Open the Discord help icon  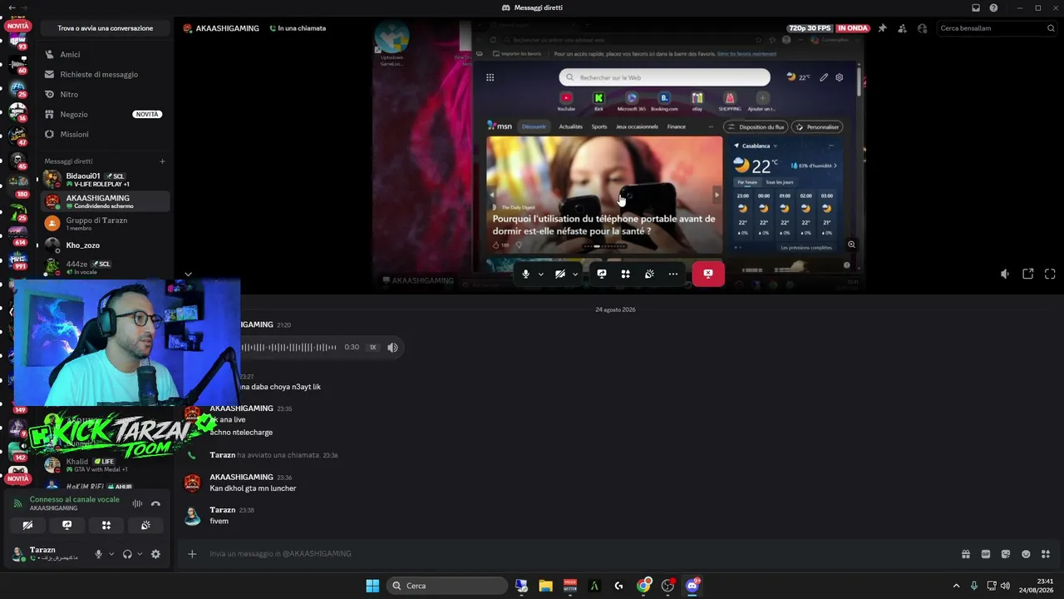(x=993, y=7)
